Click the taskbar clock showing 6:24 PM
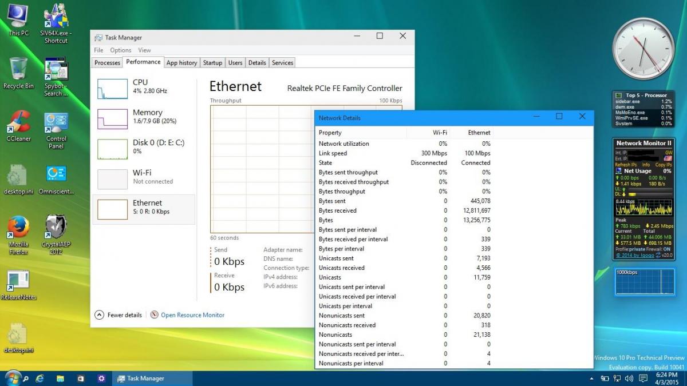 click(666, 378)
